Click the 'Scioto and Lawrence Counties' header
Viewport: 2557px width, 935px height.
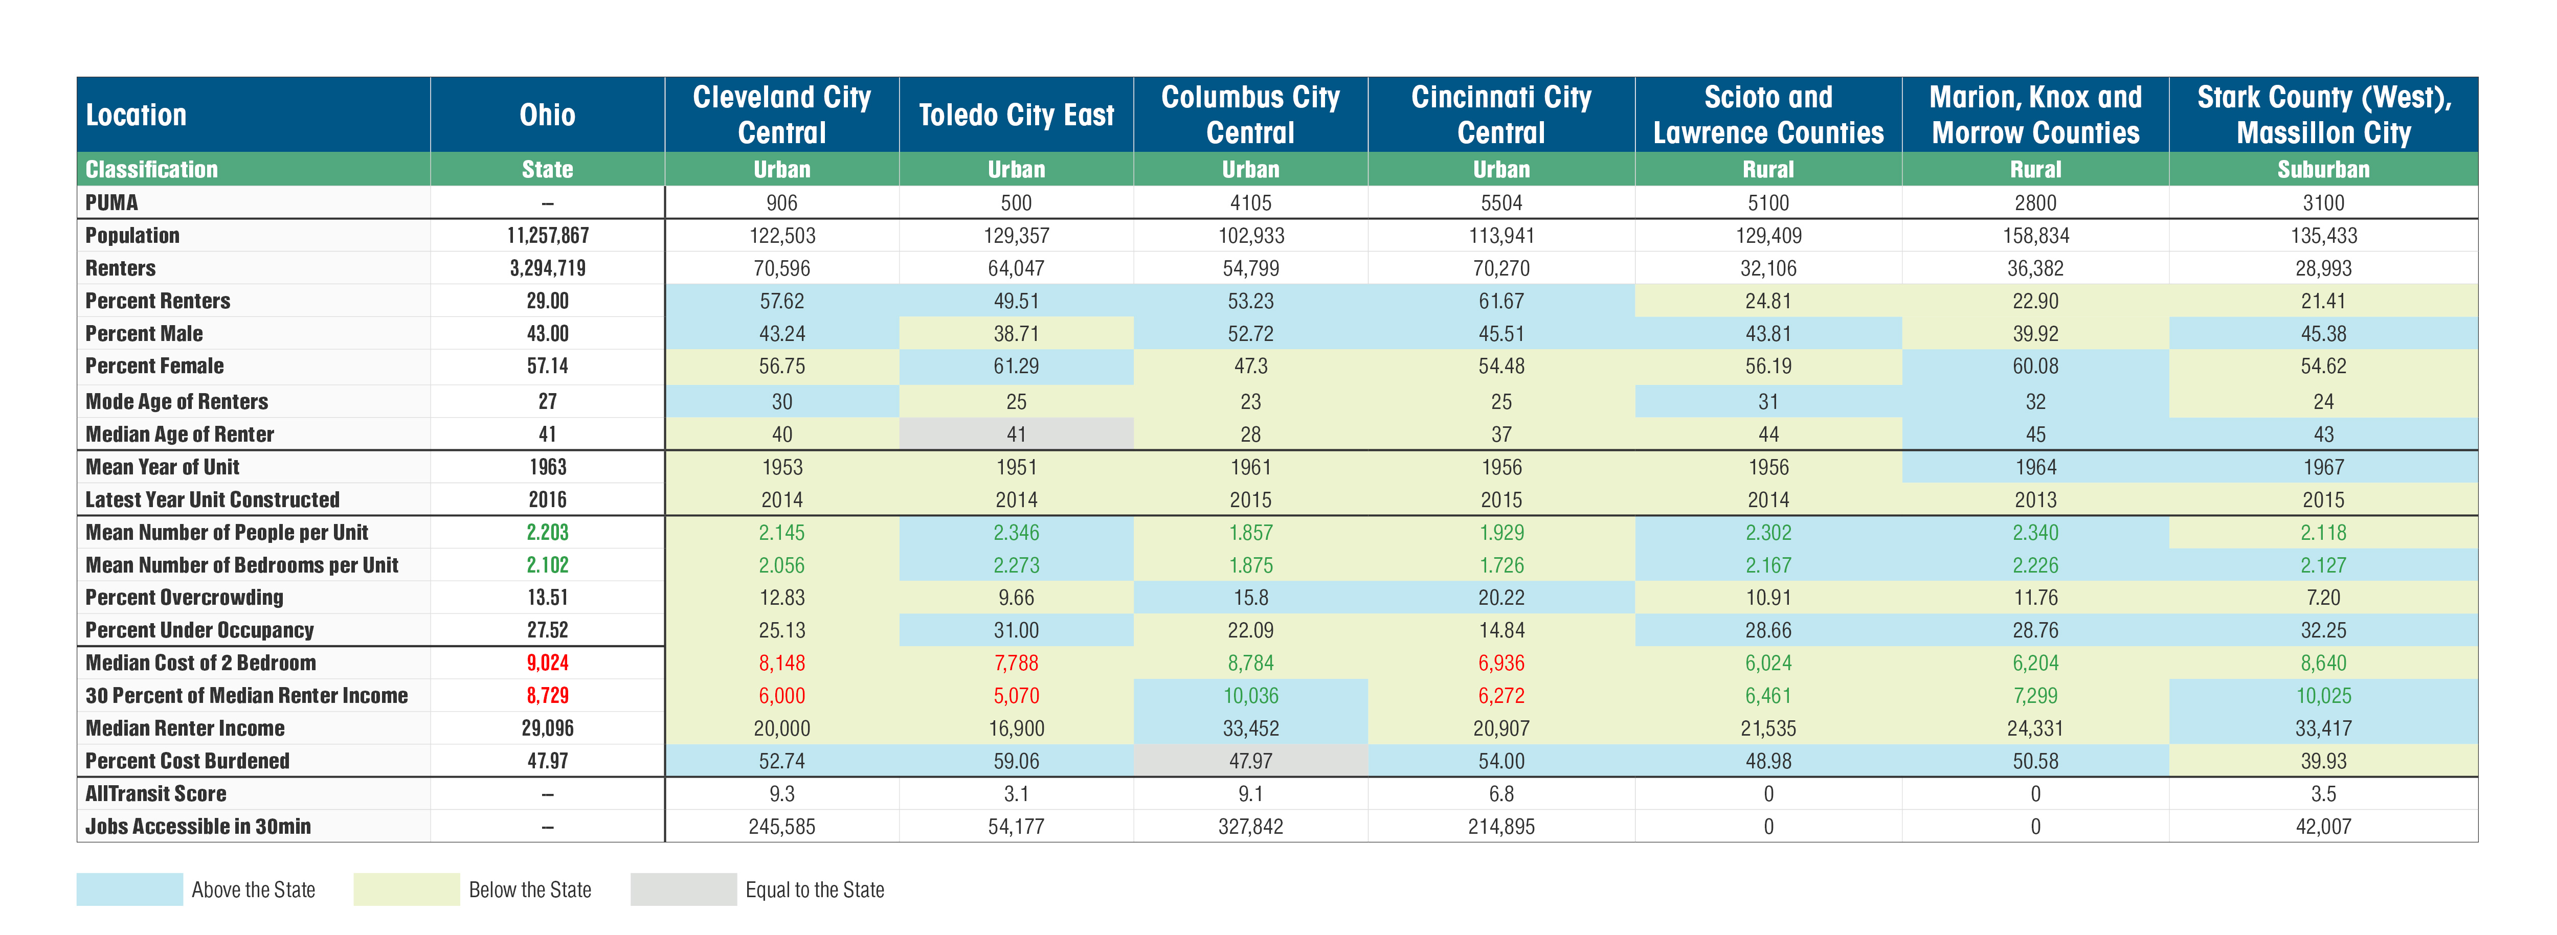pos(1768,115)
